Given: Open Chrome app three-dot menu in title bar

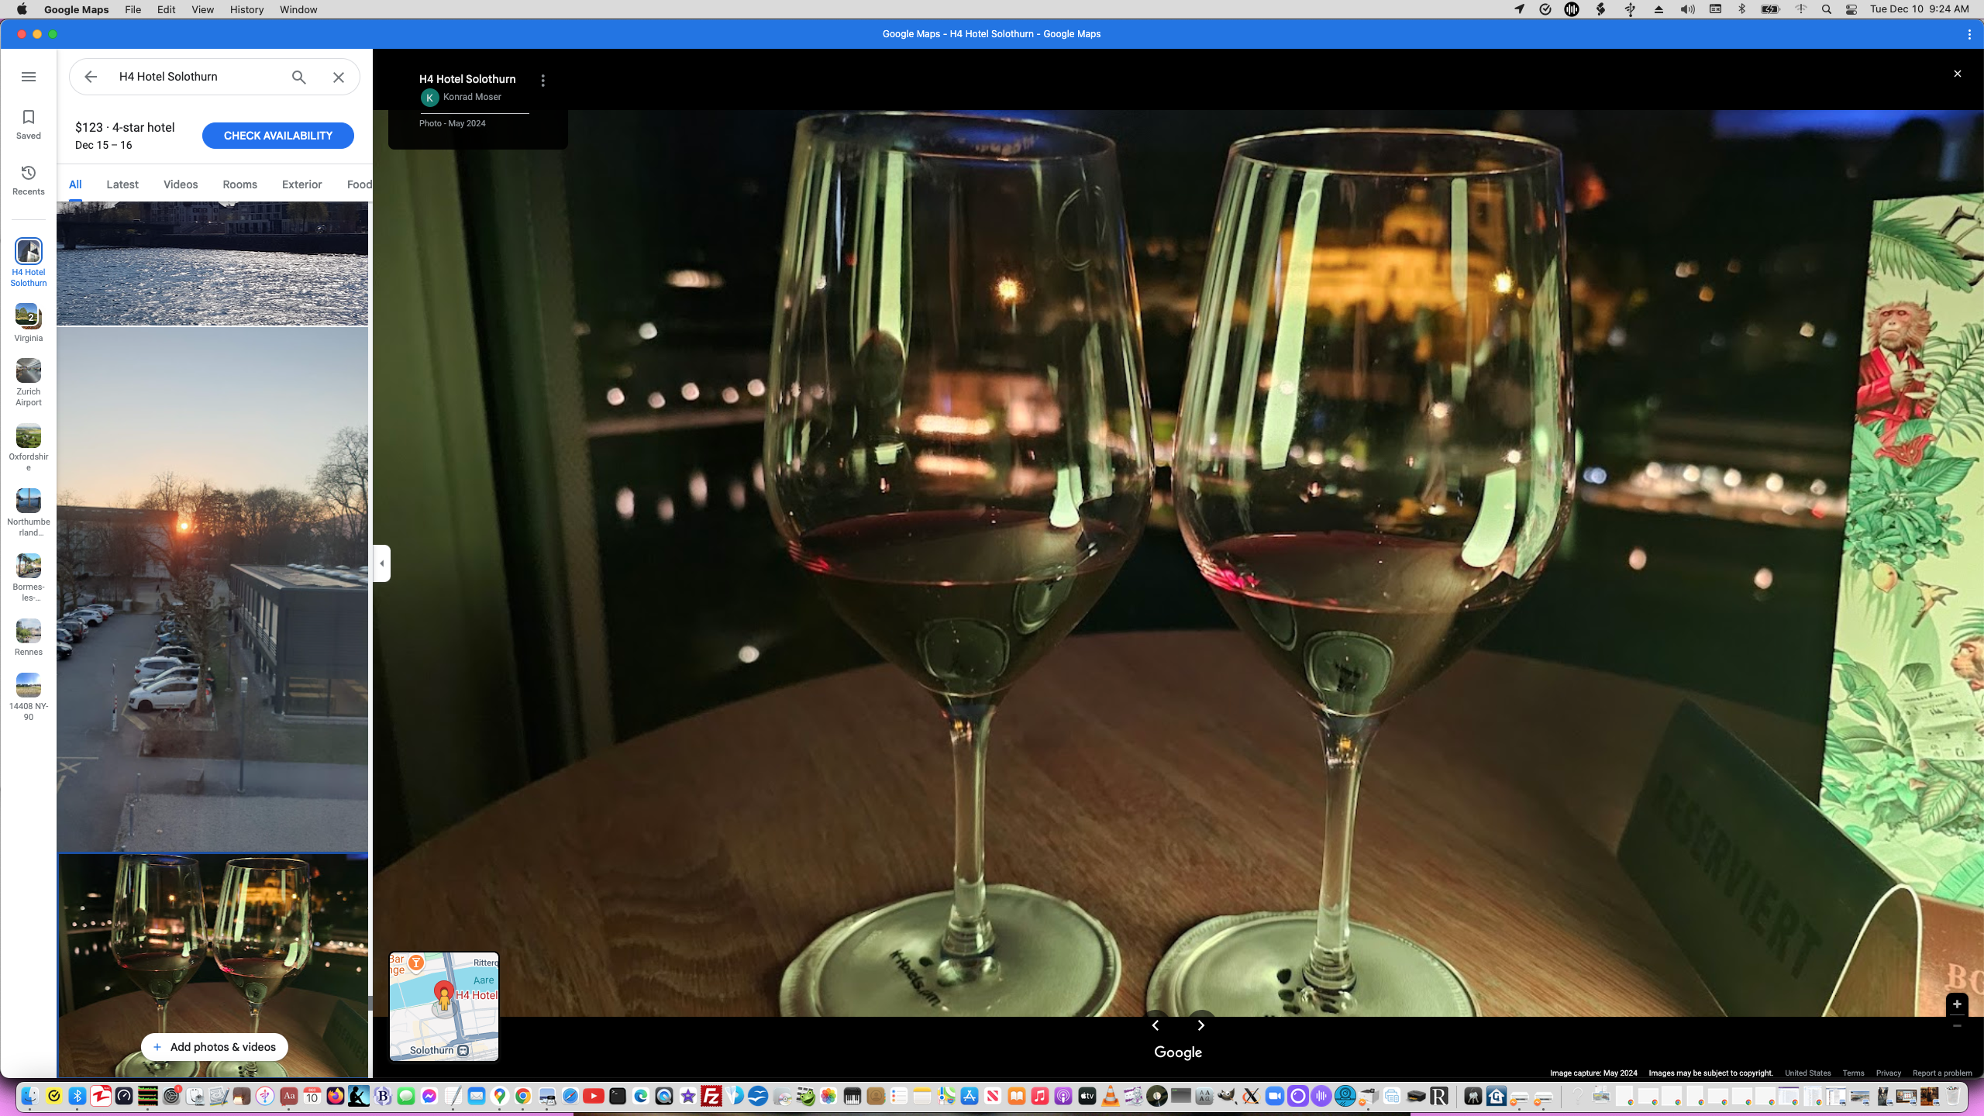Looking at the screenshot, I should pyautogui.click(x=1969, y=34).
